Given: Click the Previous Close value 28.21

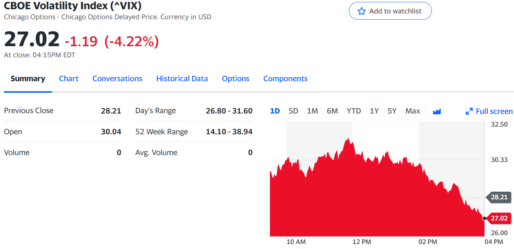Looking at the screenshot, I should tap(111, 111).
